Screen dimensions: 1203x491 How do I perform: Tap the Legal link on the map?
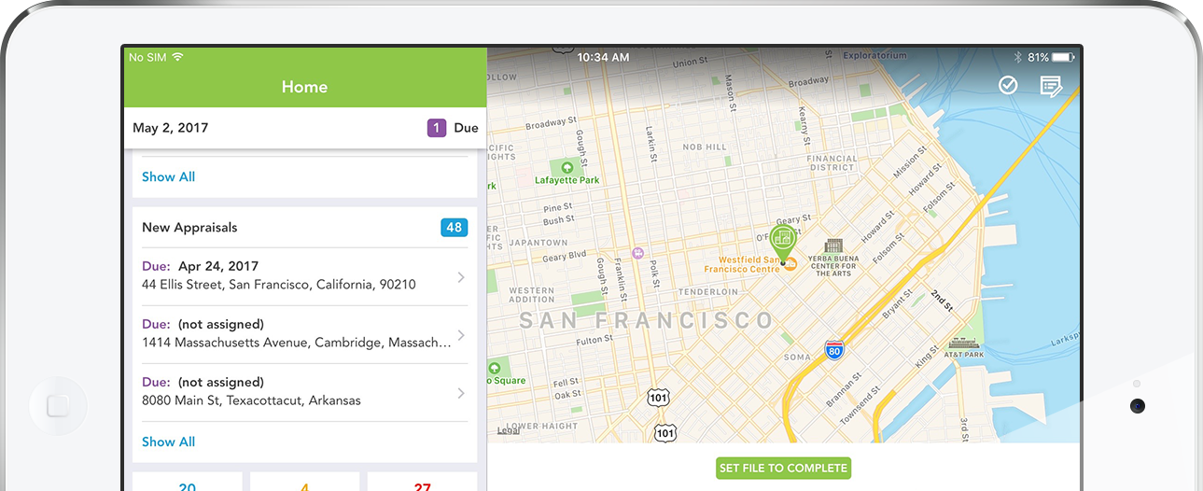(509, 431)
